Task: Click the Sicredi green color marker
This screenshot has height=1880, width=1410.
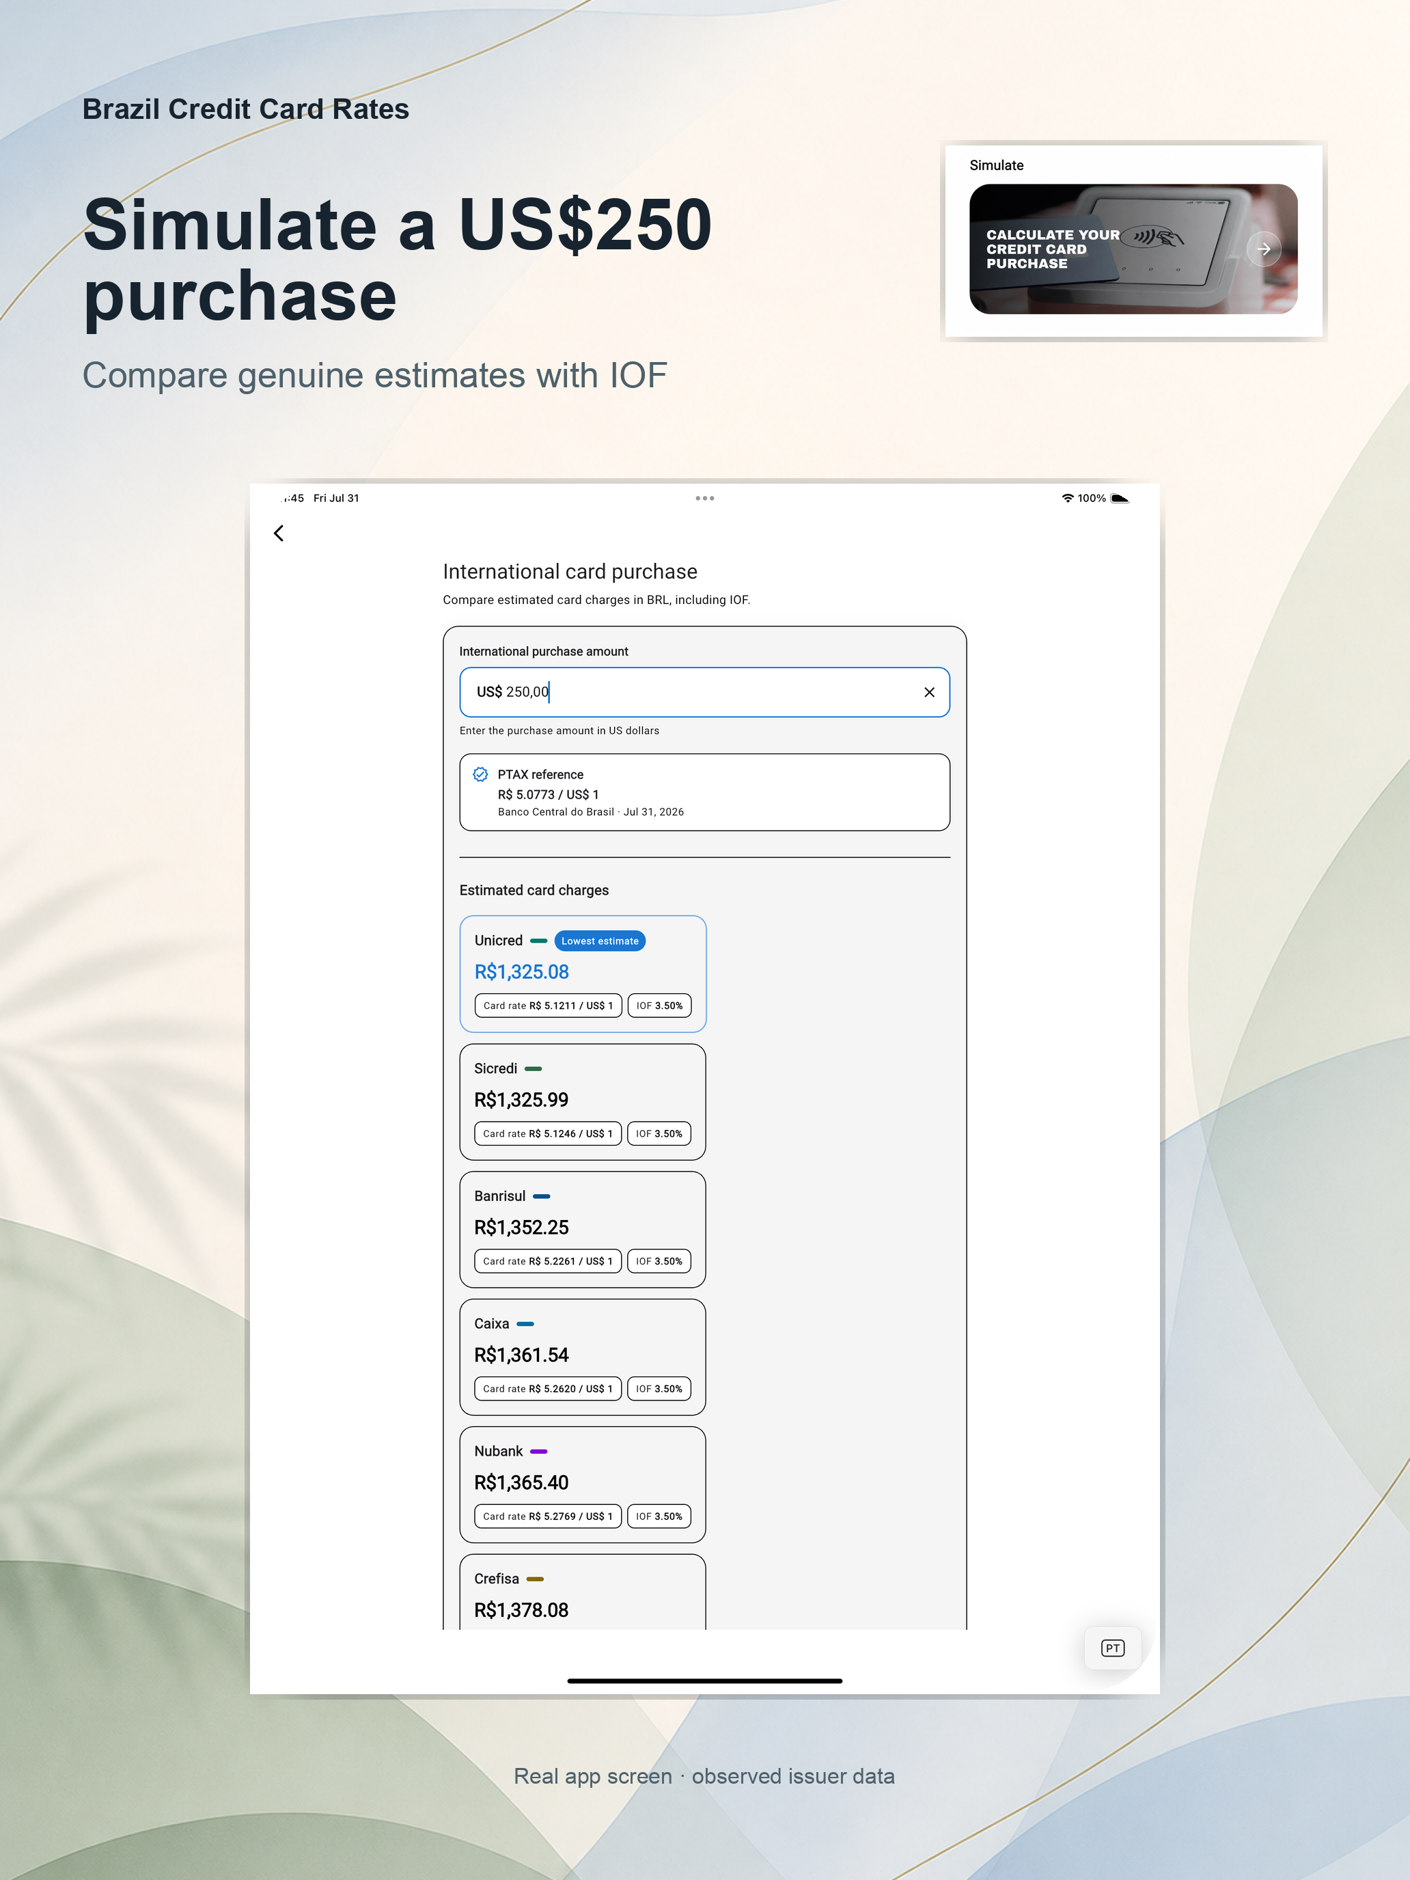Action: click(x=534, y=1068)
